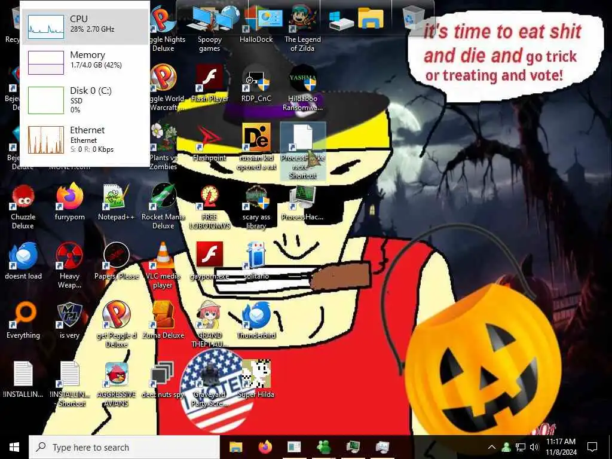Click the Type here to search box
The image size is (612, 459).
(x=124, y=447)
